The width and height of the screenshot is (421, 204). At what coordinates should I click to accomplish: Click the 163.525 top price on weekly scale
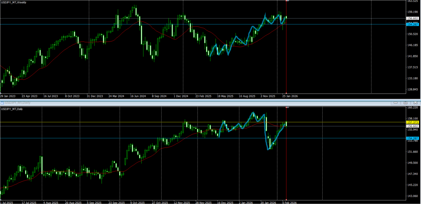point(412,1)
